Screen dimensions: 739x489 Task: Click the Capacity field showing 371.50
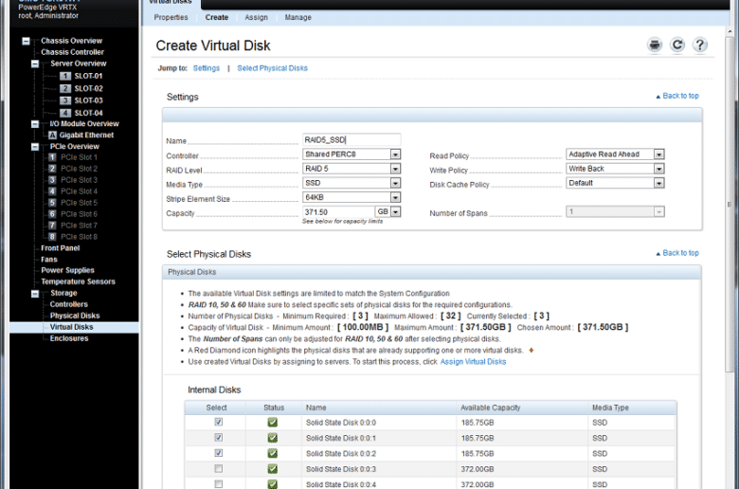338,212
